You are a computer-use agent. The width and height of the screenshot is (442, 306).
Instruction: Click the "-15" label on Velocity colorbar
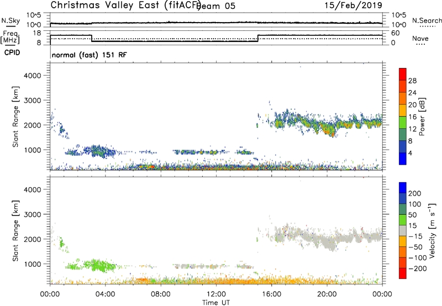point(415,236)
